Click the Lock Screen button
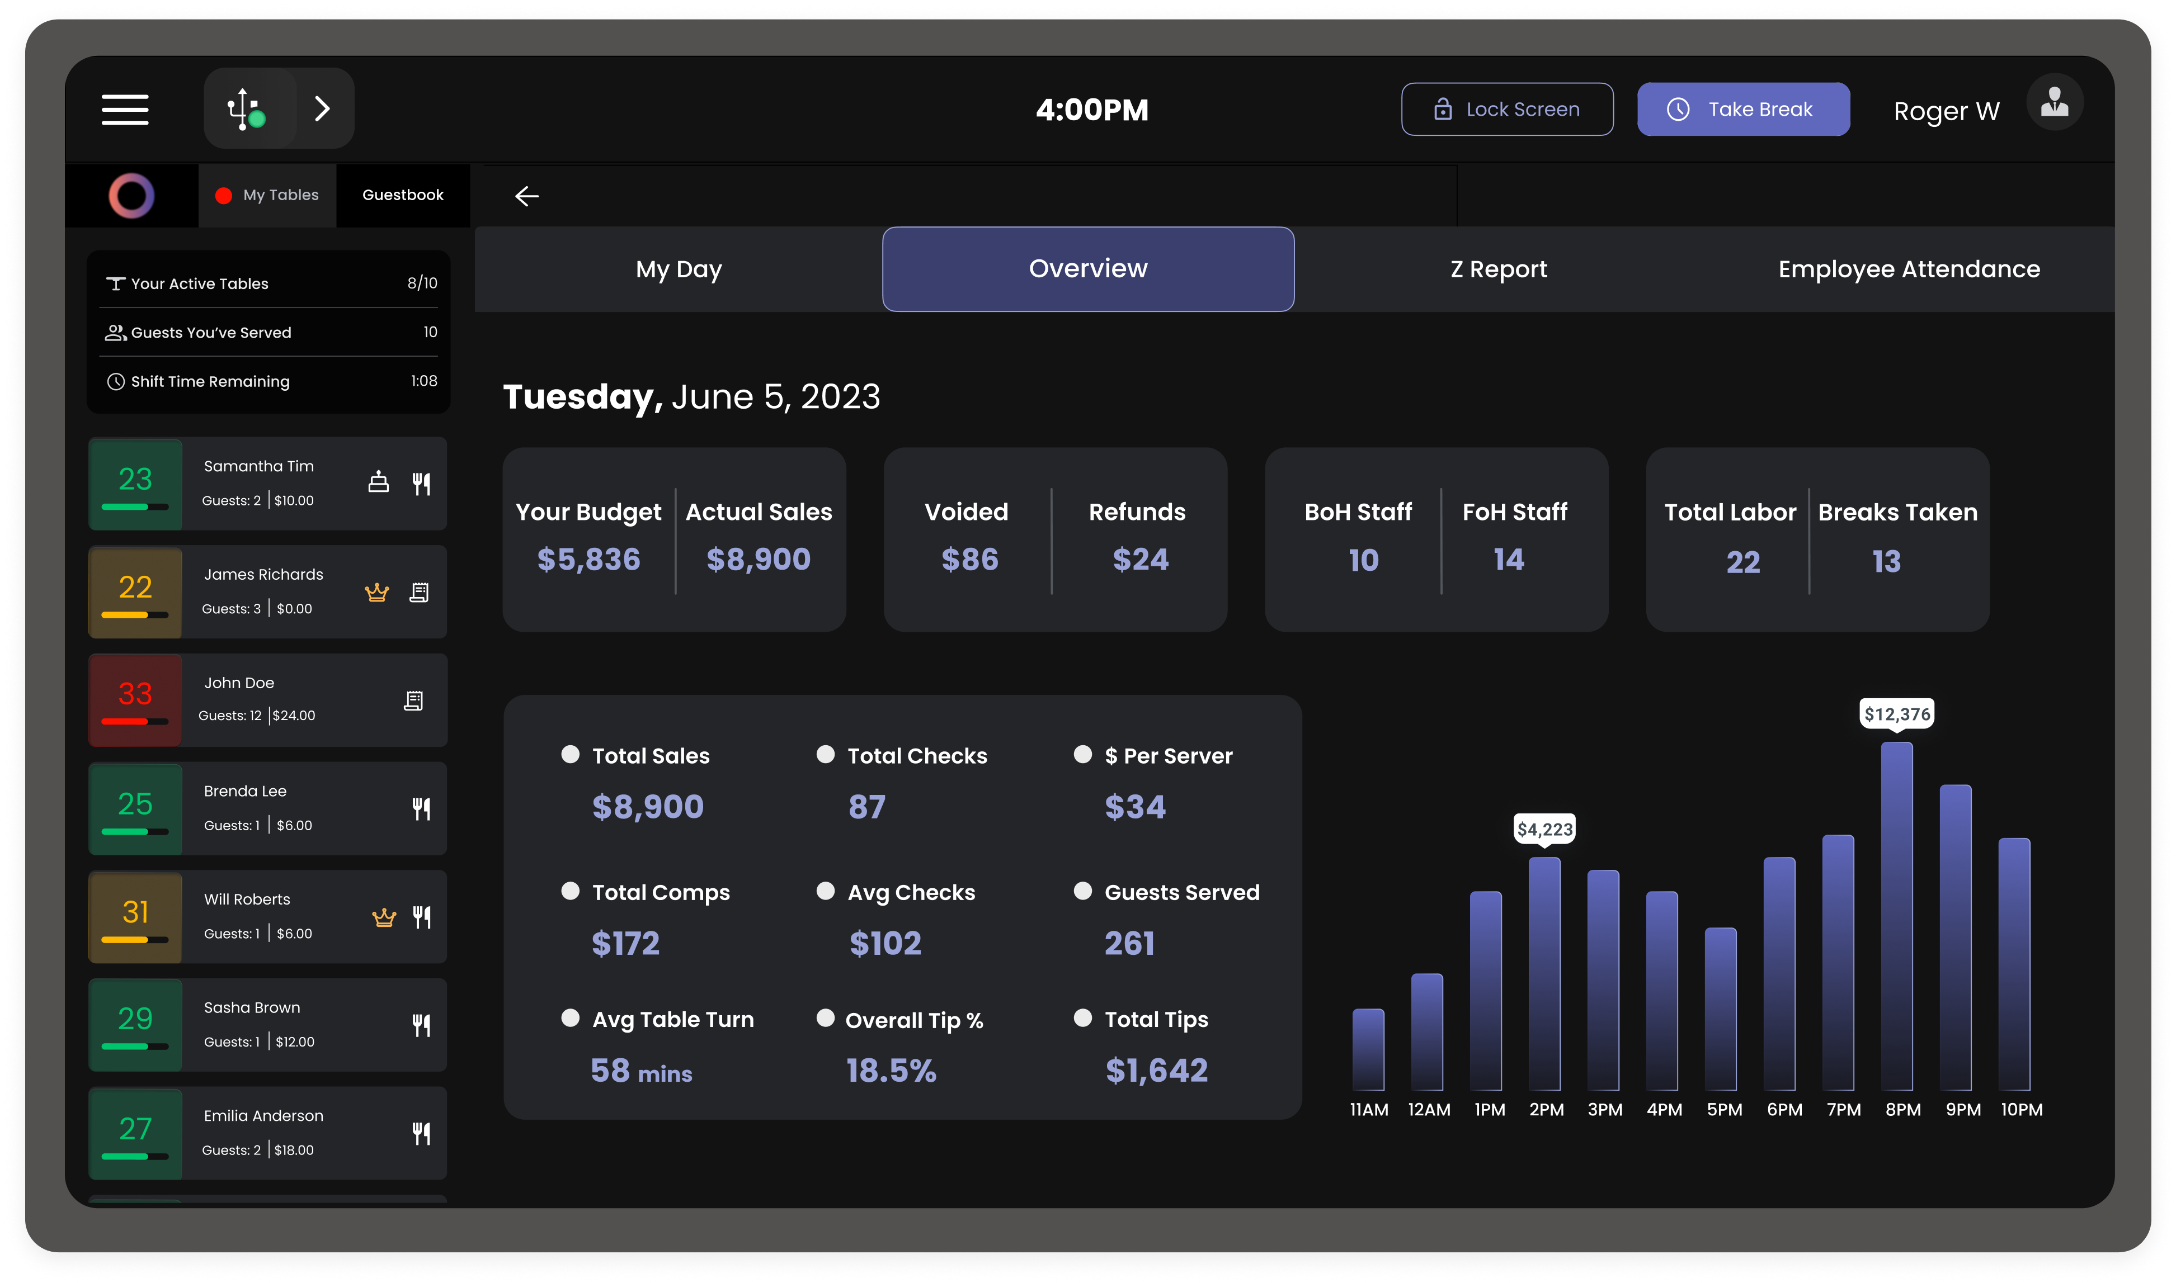Screen dimensions: 2176x1283 click(x=1506, y=109)
